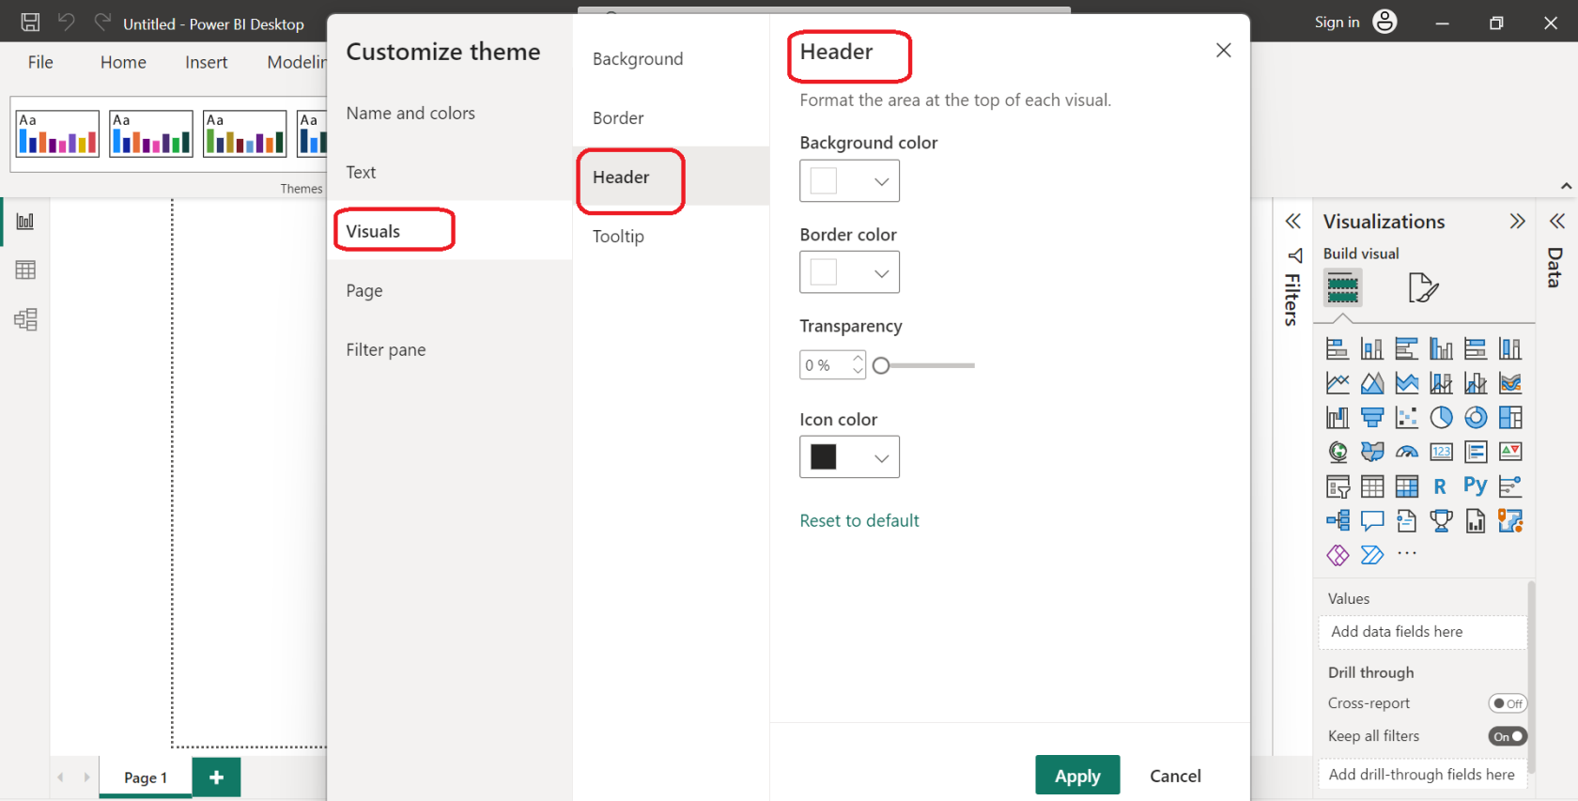The height and width of the screenshot is (801, 1578).
Task: Click the Save icon in title bar
Action: coord(30,23)
